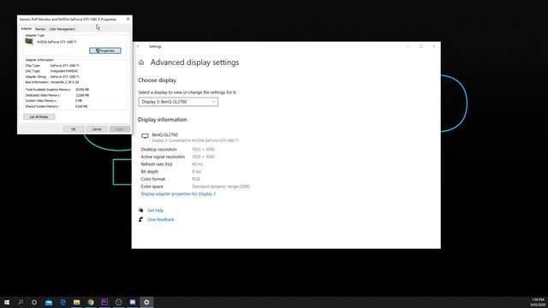Click the Bit depth row label
This screenshot has height=308, width=548.
coord(150,171)
